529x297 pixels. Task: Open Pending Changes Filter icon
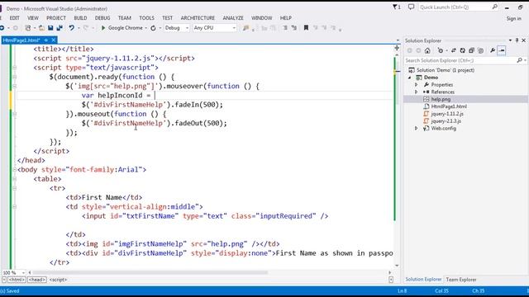click(x=441, y=50)
